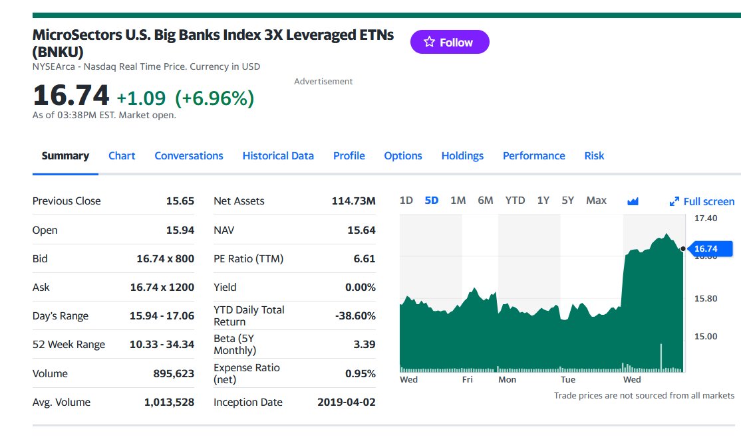Image resolution: width=741 pixels, height=439 pixels.
Task: Click the Advertisement label
Action: (323, 81)
